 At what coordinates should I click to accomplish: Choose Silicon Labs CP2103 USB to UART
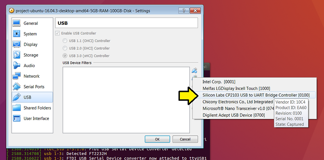click(254, 95)
